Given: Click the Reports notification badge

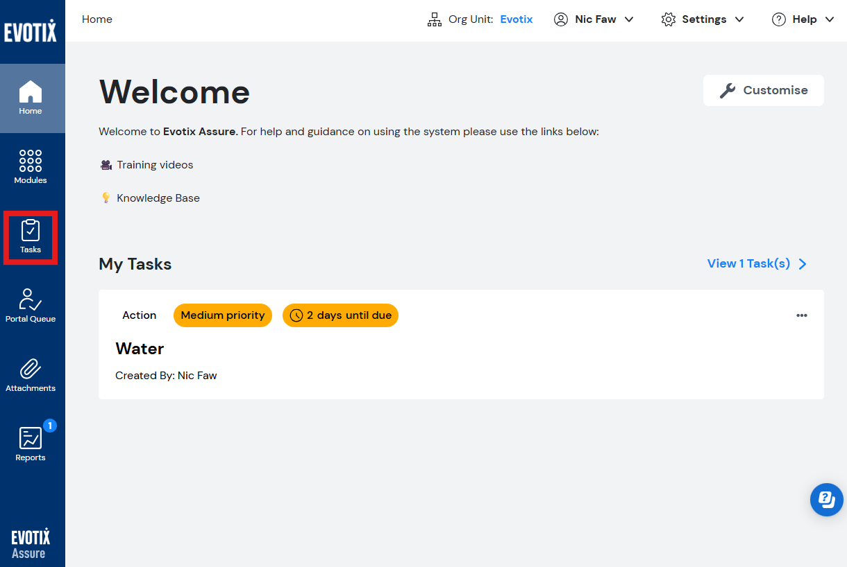Looking at the screenshot, I should 50,426.
